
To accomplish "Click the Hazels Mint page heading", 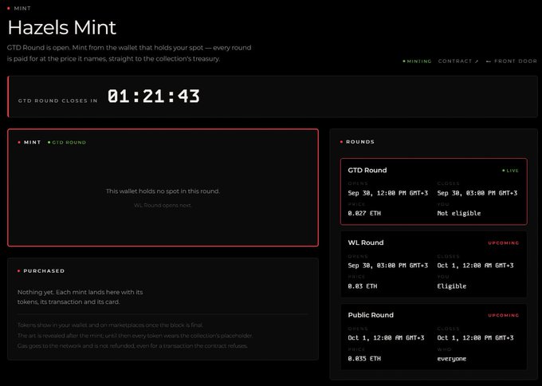I will point(62,27).
